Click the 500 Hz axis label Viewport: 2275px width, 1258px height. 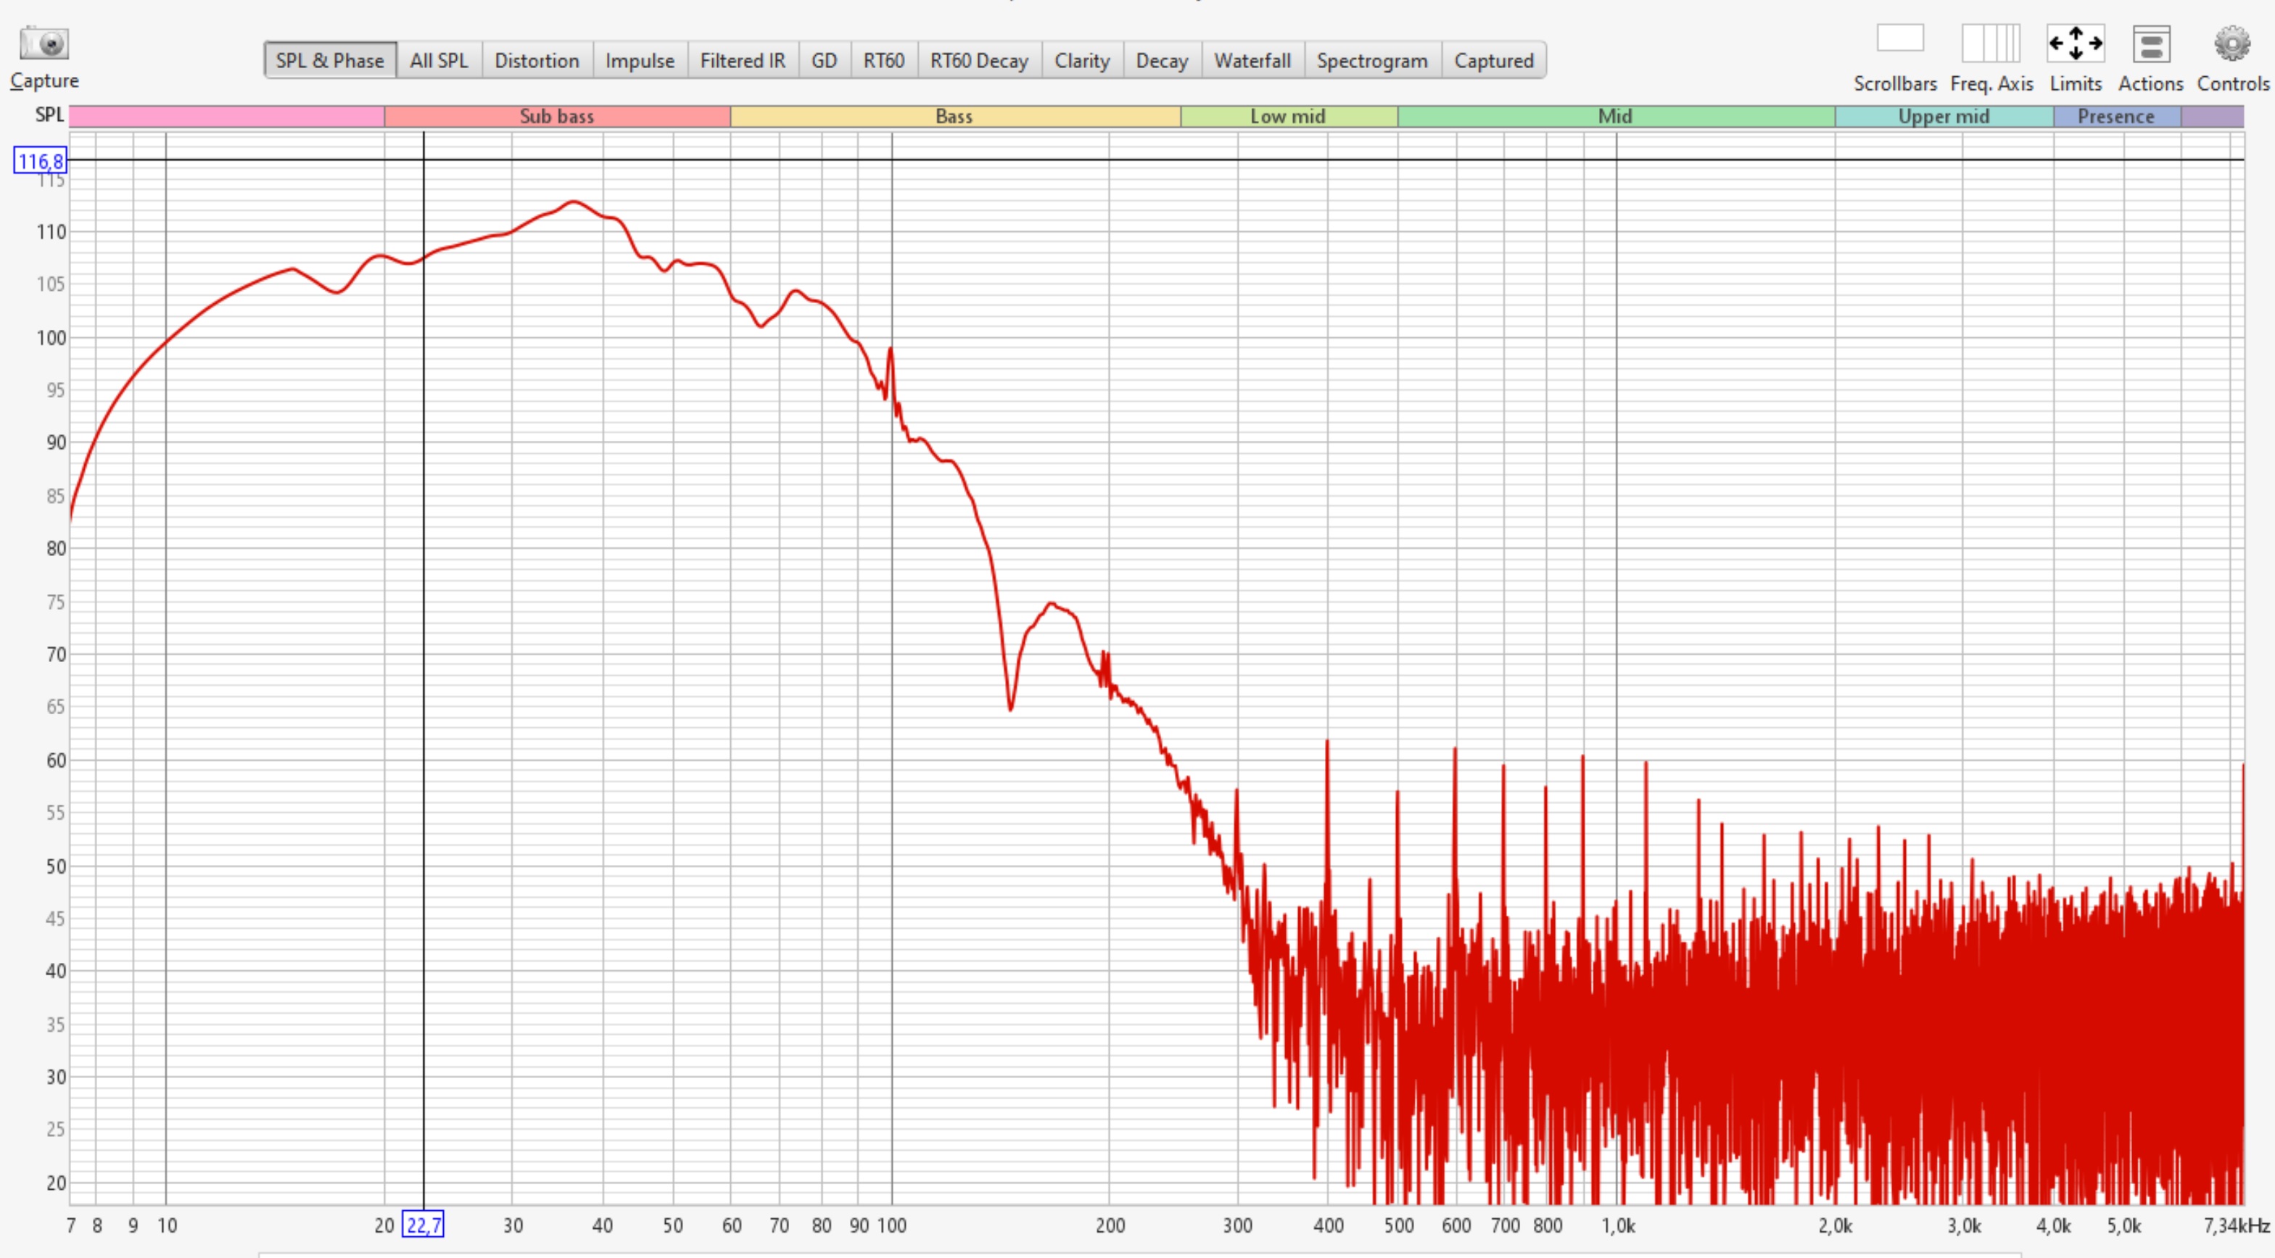pyautogui.click(x=1399, y=1225)
